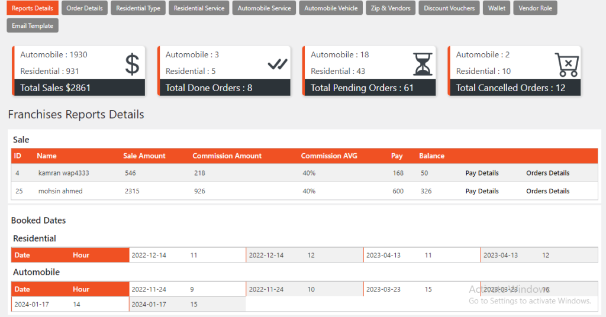Viewport: 606px width, 317px height.
Task: Open the Reports Details tab
Action: click(33, 8)
